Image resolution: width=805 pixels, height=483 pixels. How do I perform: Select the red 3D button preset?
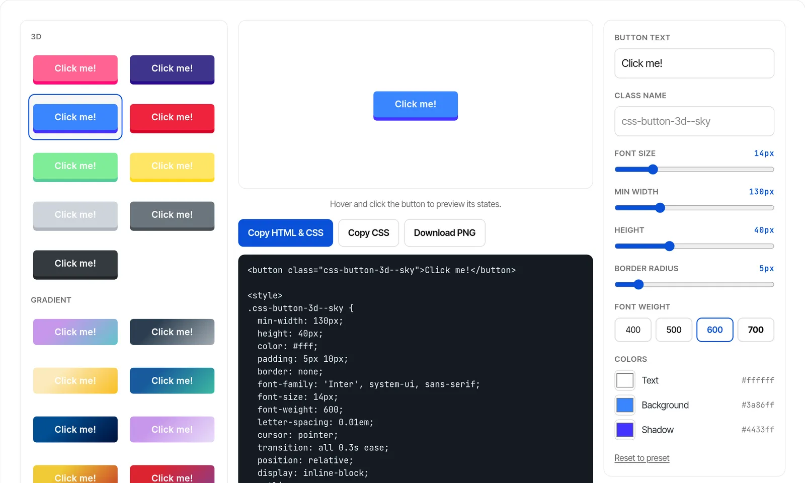pos(172,118)
